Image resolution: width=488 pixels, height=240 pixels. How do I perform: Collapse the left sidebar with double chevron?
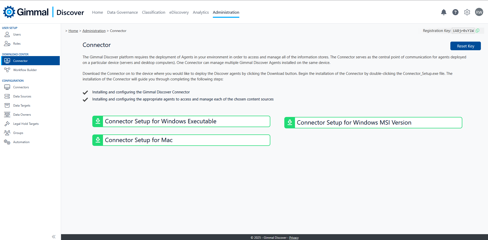54,237
